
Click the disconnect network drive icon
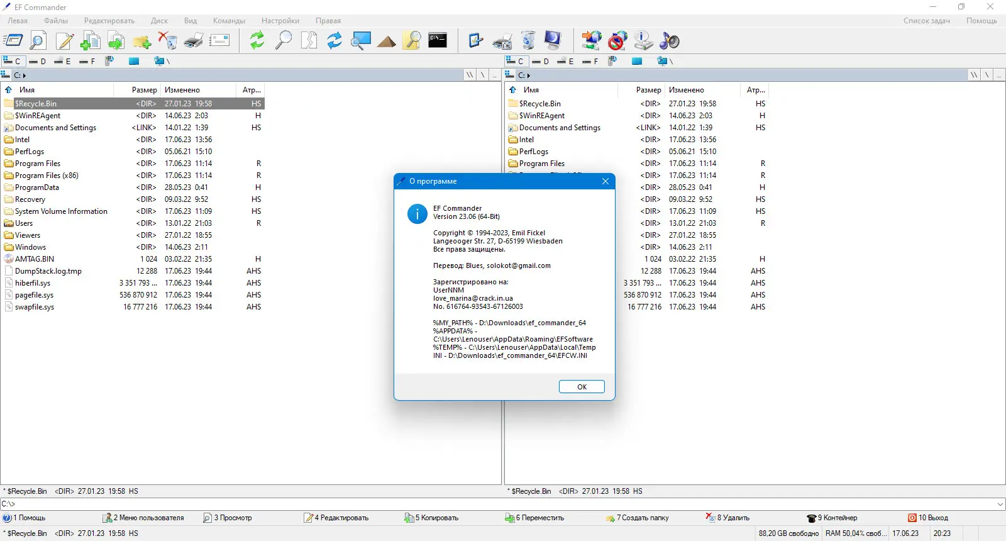coord(617,41)
